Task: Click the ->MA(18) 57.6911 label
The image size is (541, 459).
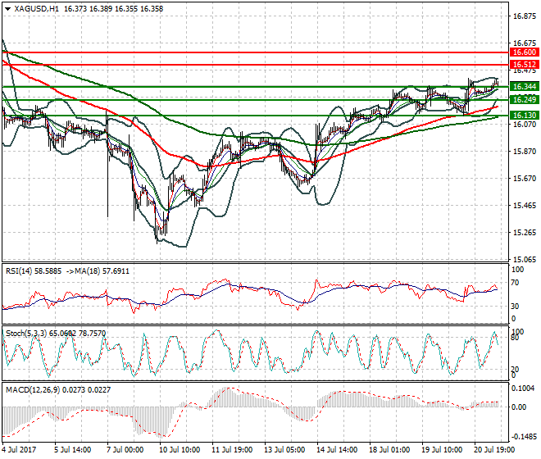Action: 98,271
